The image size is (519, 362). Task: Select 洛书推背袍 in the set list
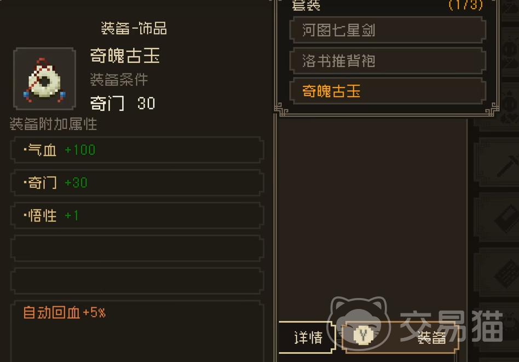388,61
